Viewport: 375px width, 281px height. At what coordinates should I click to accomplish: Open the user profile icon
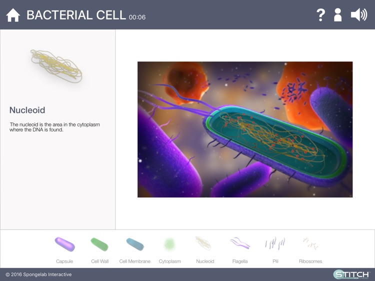click(x=338, y=15)
